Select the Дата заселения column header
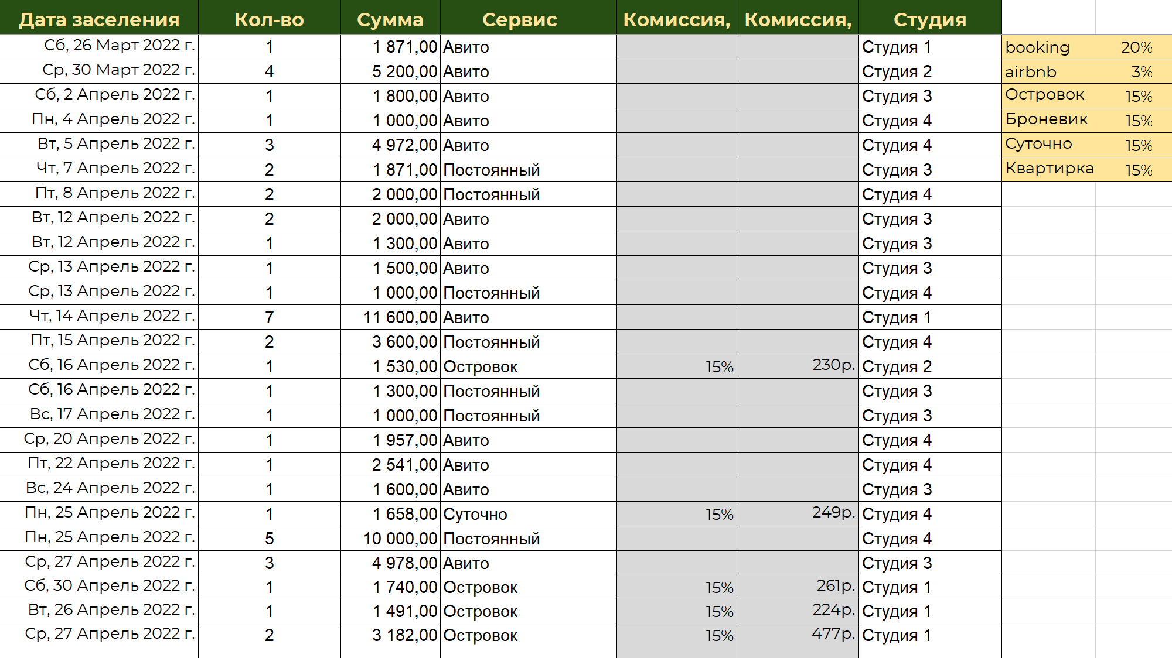 (99, 18)
